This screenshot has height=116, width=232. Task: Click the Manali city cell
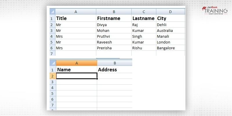click(x=171, y=36)
